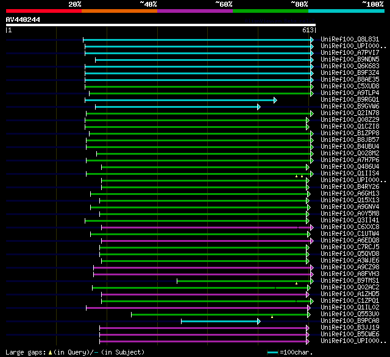
Task: Select the UniRef100_B3JJ19 label
Action: tap(350, 328)
